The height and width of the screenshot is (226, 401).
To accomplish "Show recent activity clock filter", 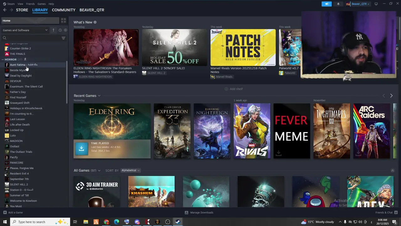I will (x=60, y=30).
